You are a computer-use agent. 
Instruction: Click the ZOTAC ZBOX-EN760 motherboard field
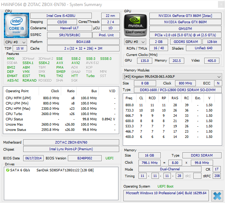click(x=71, y=142)
